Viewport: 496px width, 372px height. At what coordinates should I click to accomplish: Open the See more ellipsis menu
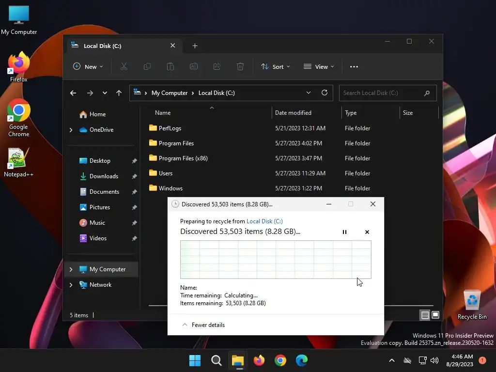[x=354, y=67]
